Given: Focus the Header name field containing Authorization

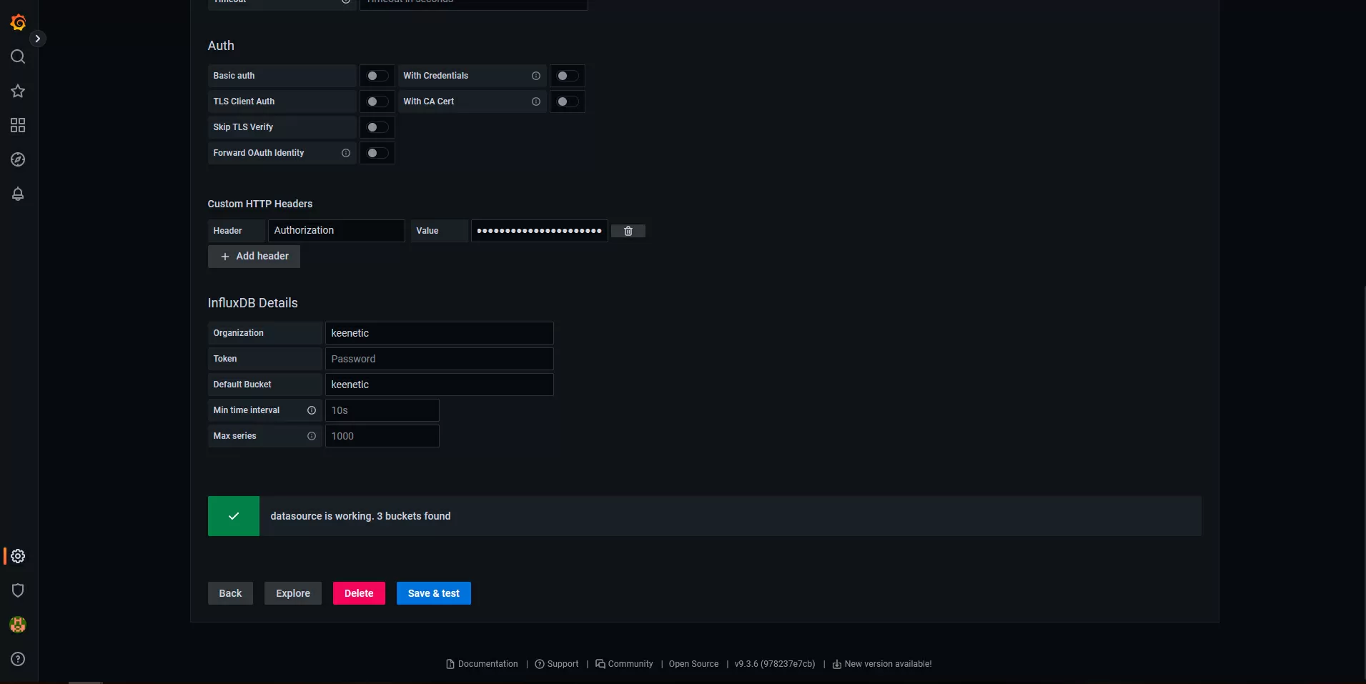Looking at the screenshot, I should 337,231.
